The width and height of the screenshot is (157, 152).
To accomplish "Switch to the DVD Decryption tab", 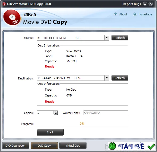I will (16, 146).
